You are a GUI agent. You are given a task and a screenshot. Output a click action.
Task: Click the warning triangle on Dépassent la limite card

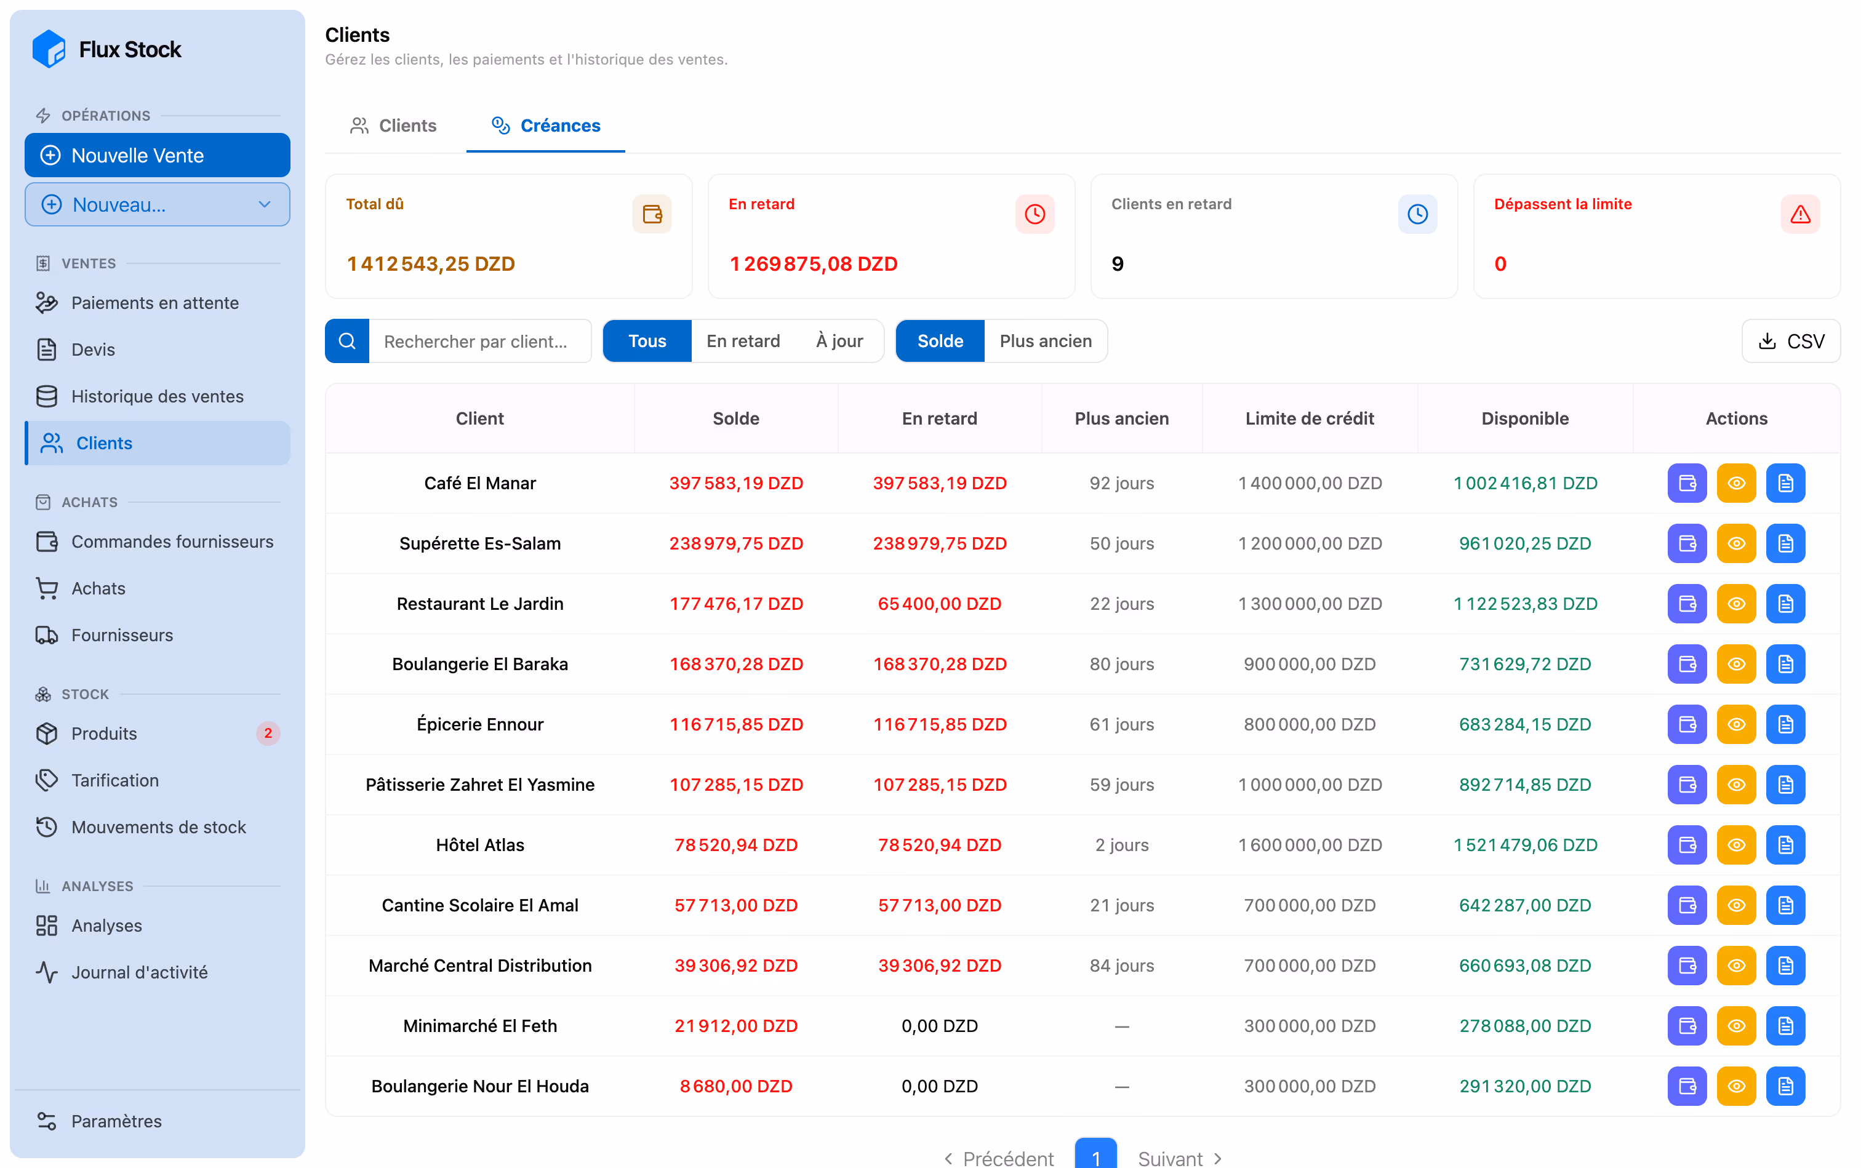click(x=1800, y=214)
